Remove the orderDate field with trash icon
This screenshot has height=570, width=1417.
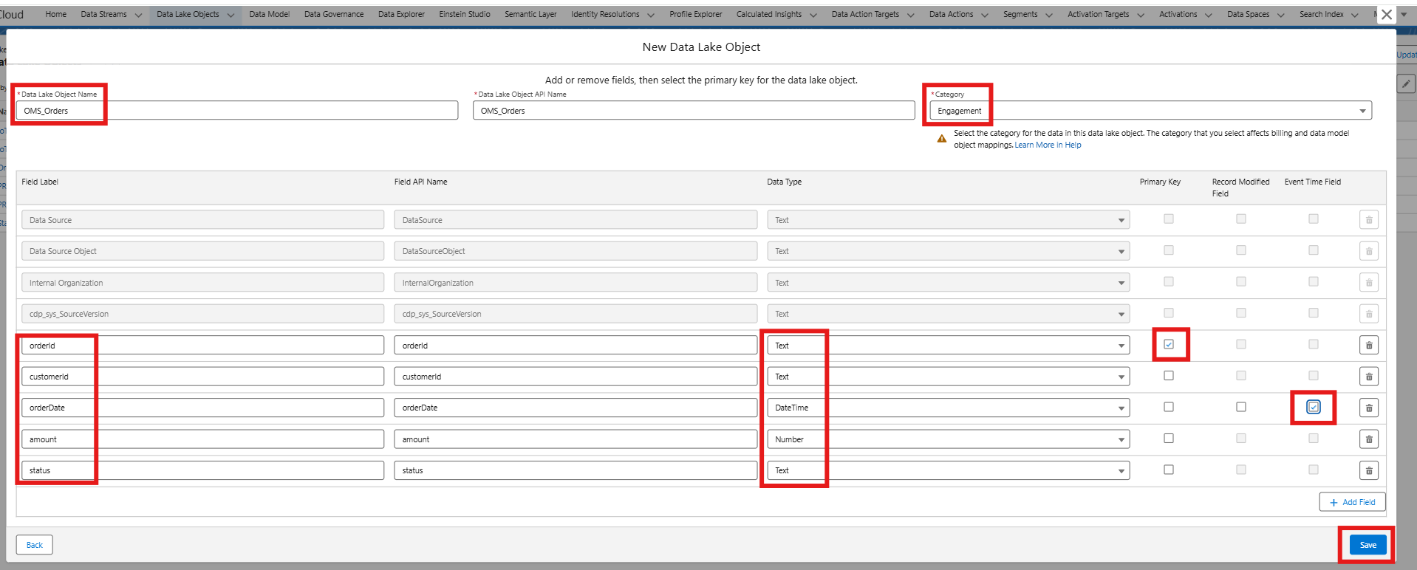point(1368,408)
